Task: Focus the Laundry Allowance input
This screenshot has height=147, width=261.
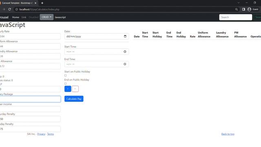Action: click(x=30, y=56)
